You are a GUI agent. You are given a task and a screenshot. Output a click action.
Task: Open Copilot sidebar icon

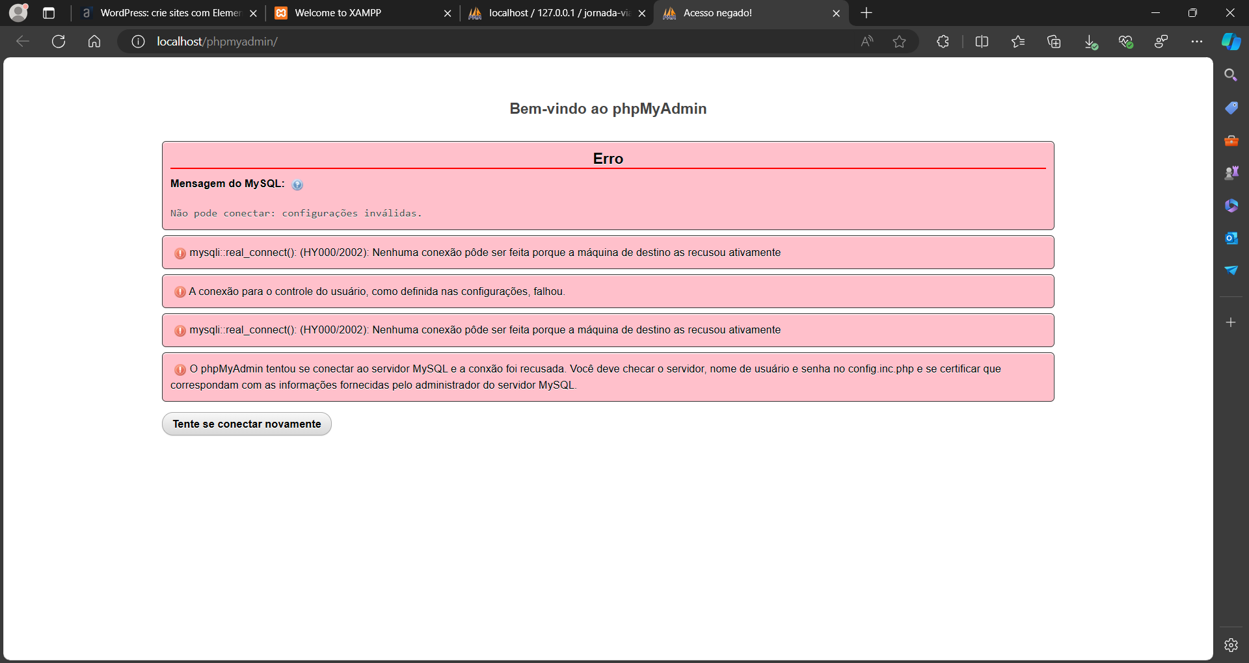pos(1231,42)
